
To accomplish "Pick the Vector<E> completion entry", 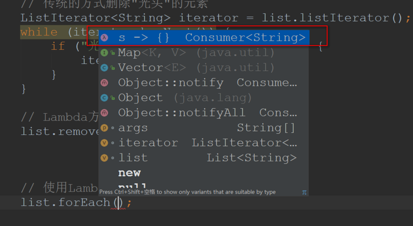I will coord(196,67).
